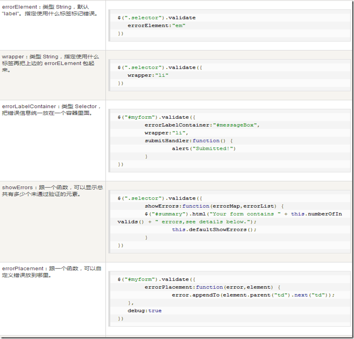Click $(".selector").validate({ in the showErrors row
Image resolution: width=354 pixels, height=339 pixels.
pos(159,198)
